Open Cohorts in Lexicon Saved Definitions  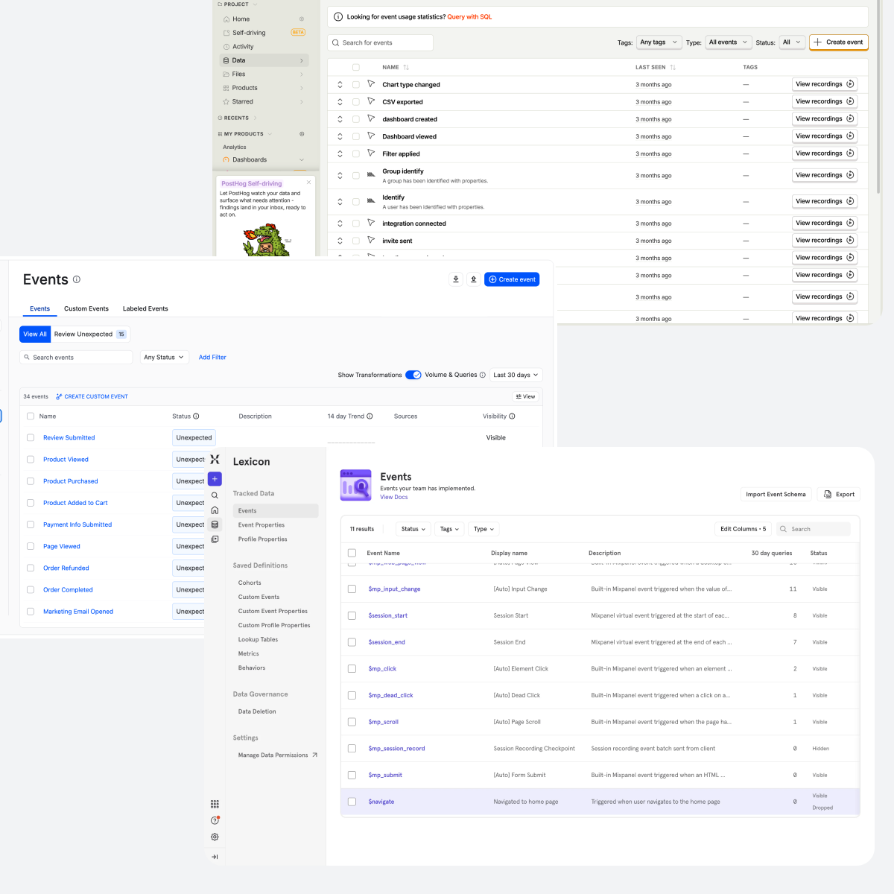click(x=250, y=583)
